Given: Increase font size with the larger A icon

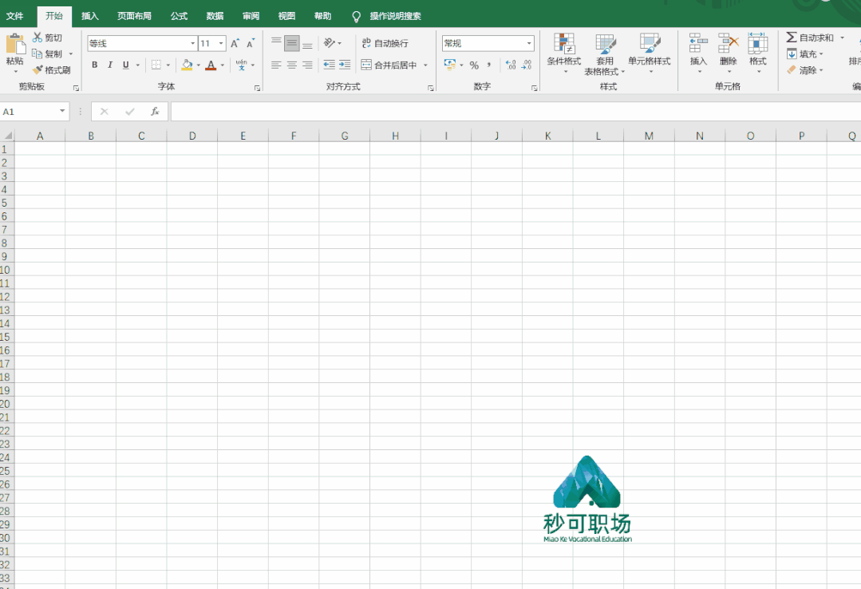Looking at the screenshot, I should pos(235,43).
